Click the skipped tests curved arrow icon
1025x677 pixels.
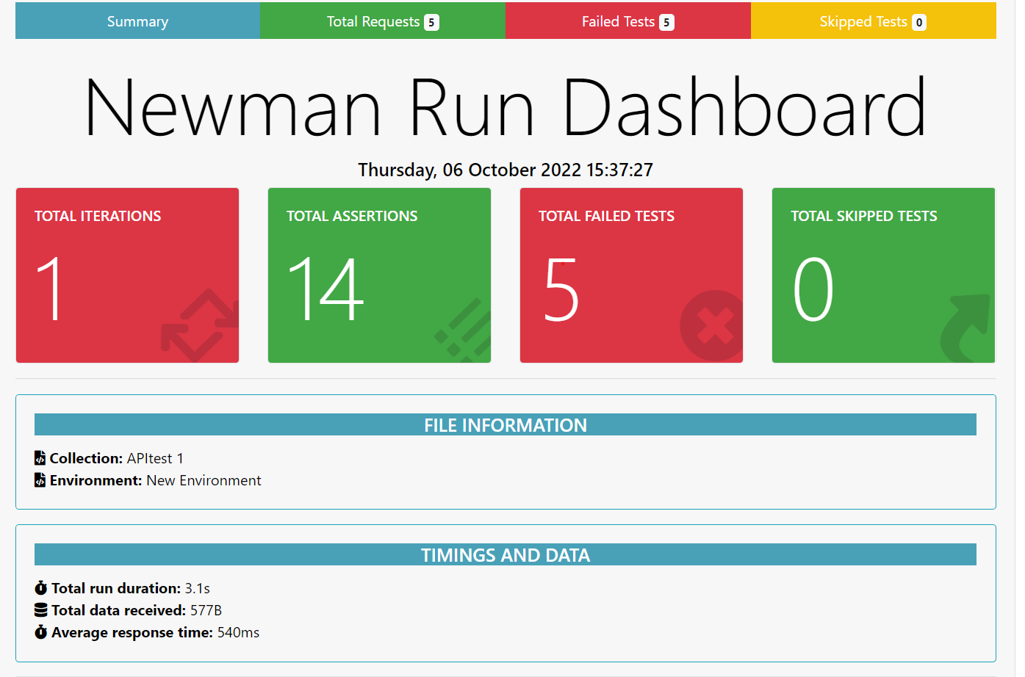(966, 328)
